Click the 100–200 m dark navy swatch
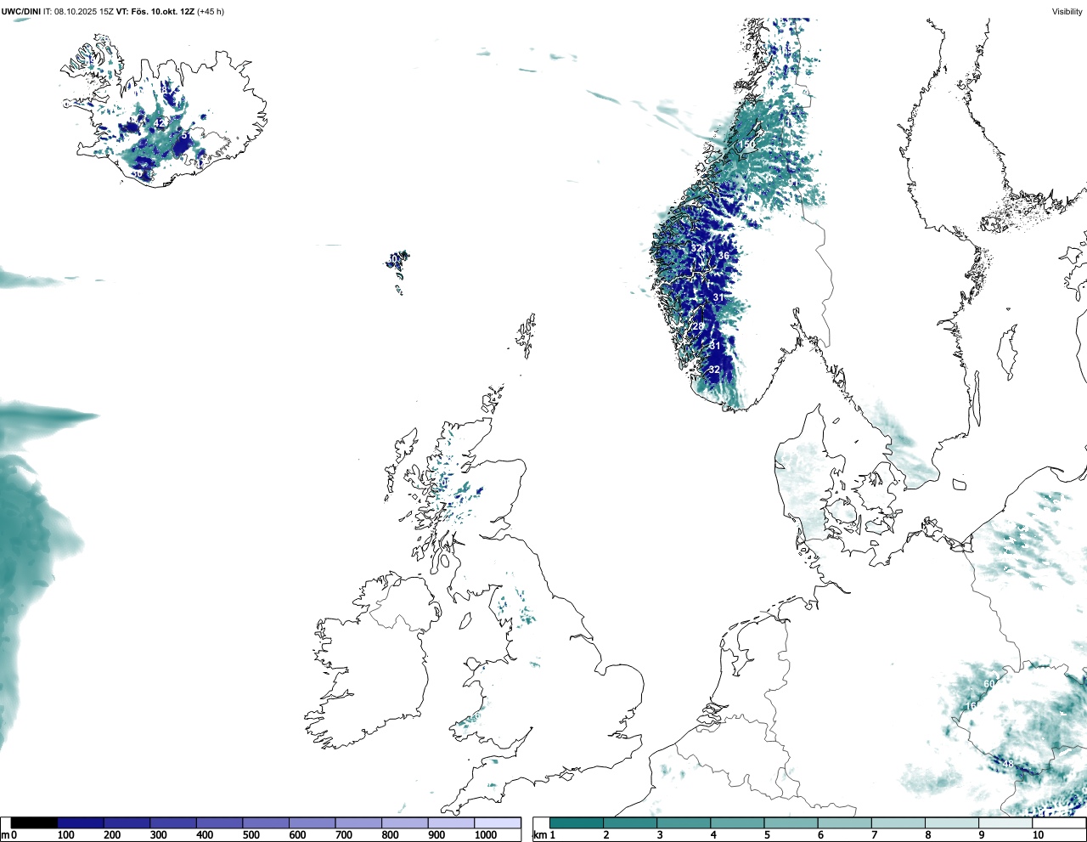Viewport: 1087px width, 842px height. (81, 822)
